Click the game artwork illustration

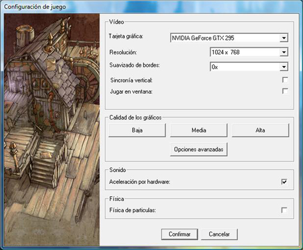pos(51,130)
